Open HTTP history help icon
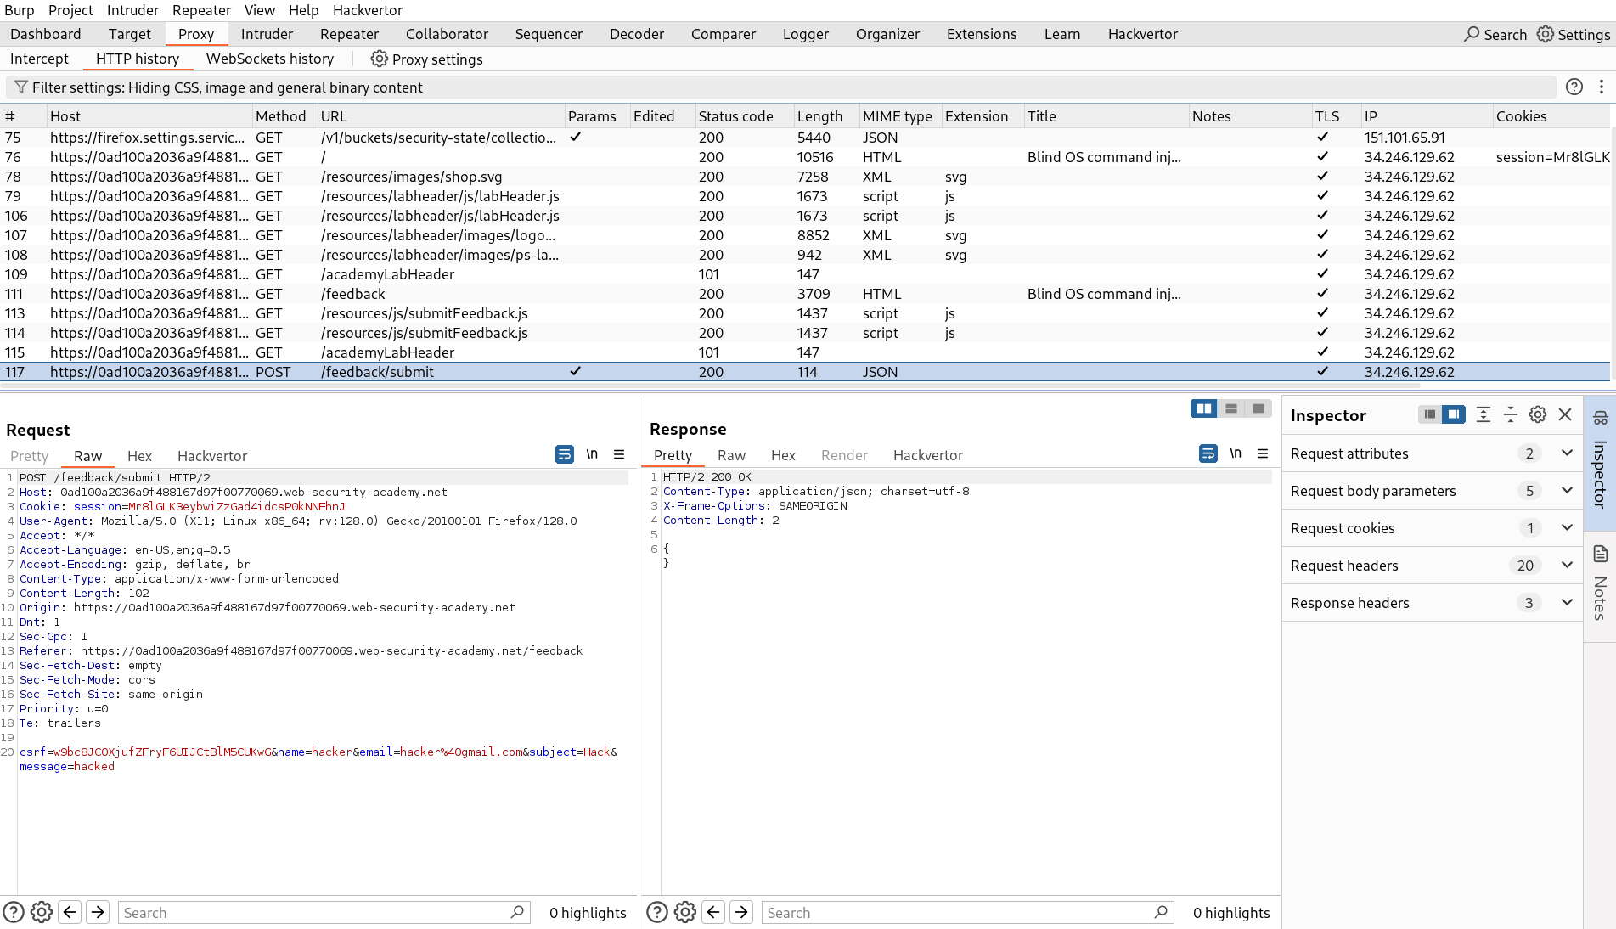This screenshot has height=929, width=1616. click(x=1574, y=87)
